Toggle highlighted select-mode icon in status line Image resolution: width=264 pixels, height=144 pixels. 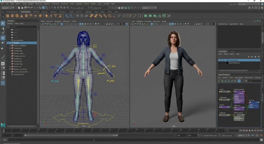point(43,7)
